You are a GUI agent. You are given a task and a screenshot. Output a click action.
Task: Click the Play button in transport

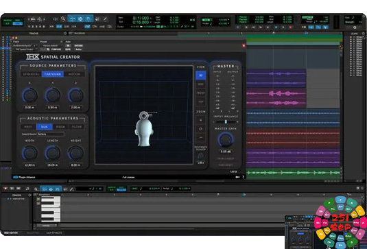283,27
